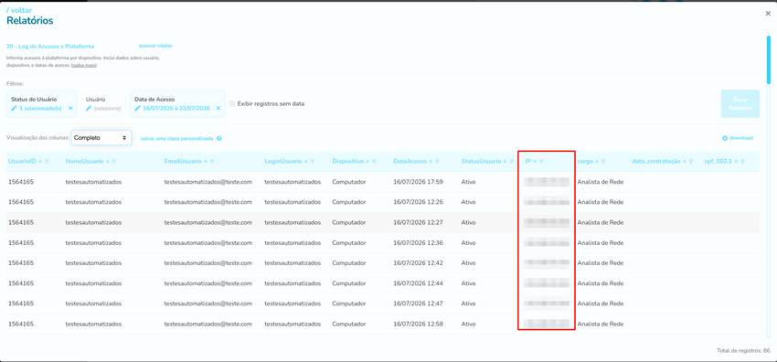Sort by the UsuarioID column
This screenshot has width=777, height=362.
[x=40, y=162]
